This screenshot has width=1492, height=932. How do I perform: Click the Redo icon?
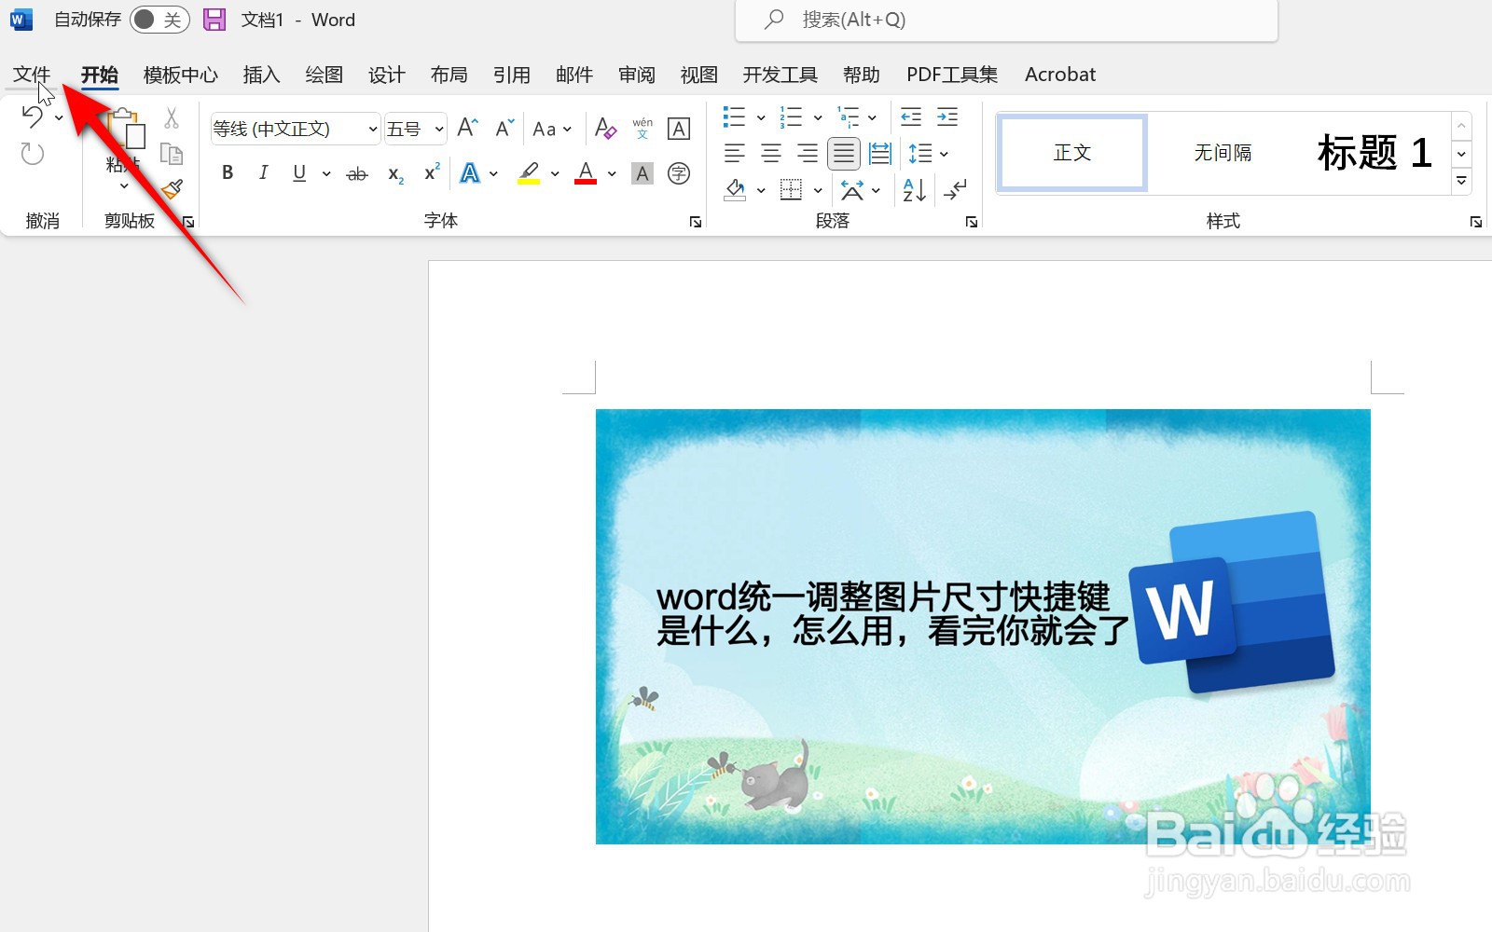click(x=33, y=154)
